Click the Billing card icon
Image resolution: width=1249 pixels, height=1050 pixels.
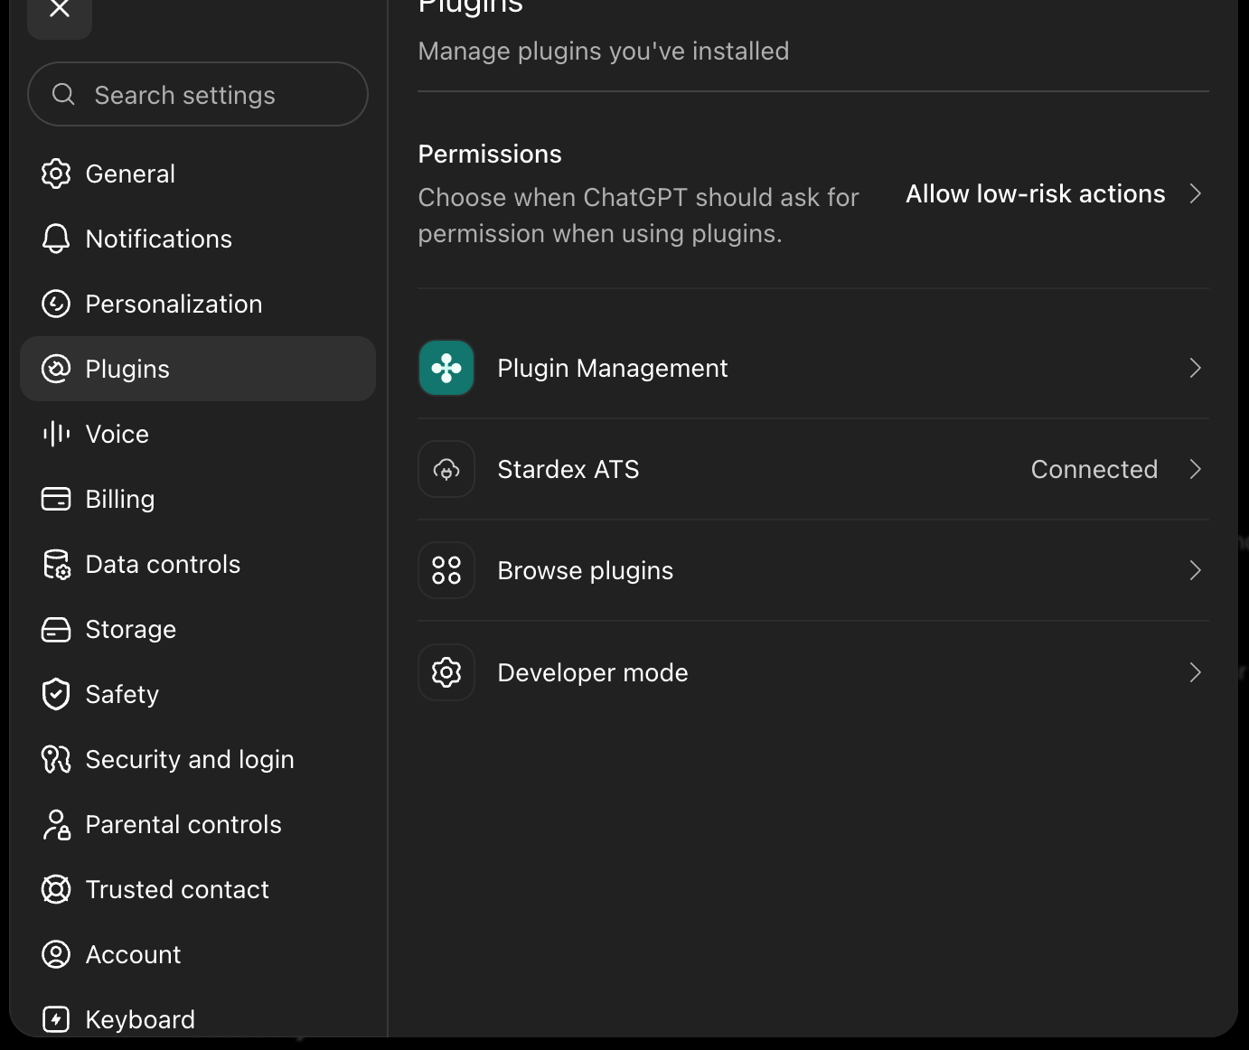pos(56,499)
